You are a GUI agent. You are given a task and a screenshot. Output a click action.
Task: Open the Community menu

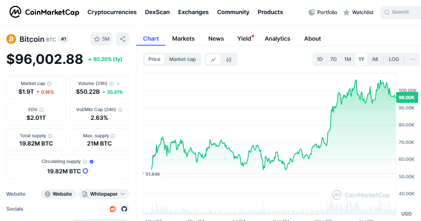(x=233, y=12)
